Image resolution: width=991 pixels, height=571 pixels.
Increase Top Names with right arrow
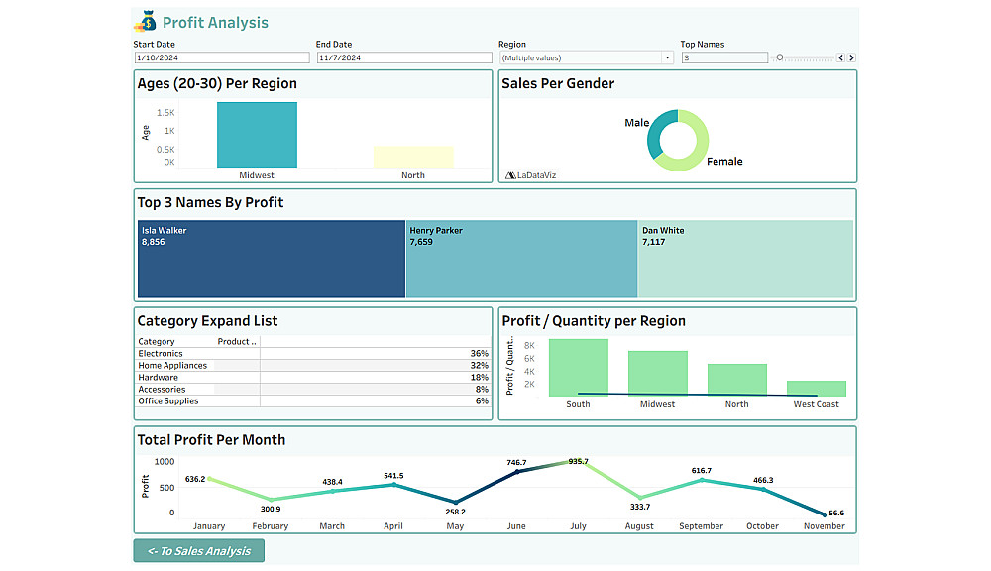click(x=851, y=57)
